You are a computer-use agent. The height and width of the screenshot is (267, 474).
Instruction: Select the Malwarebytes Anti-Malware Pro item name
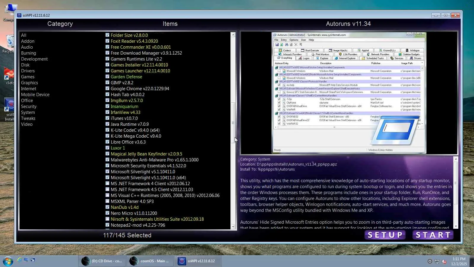pyautogui.click(x=155, y=160)
